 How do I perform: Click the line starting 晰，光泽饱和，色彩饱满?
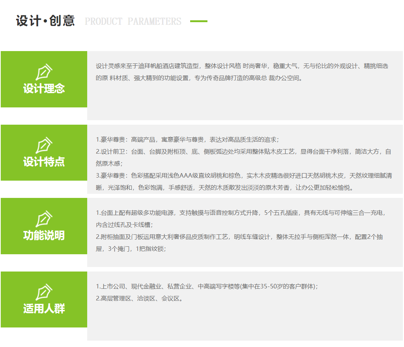tap(225, 187)
